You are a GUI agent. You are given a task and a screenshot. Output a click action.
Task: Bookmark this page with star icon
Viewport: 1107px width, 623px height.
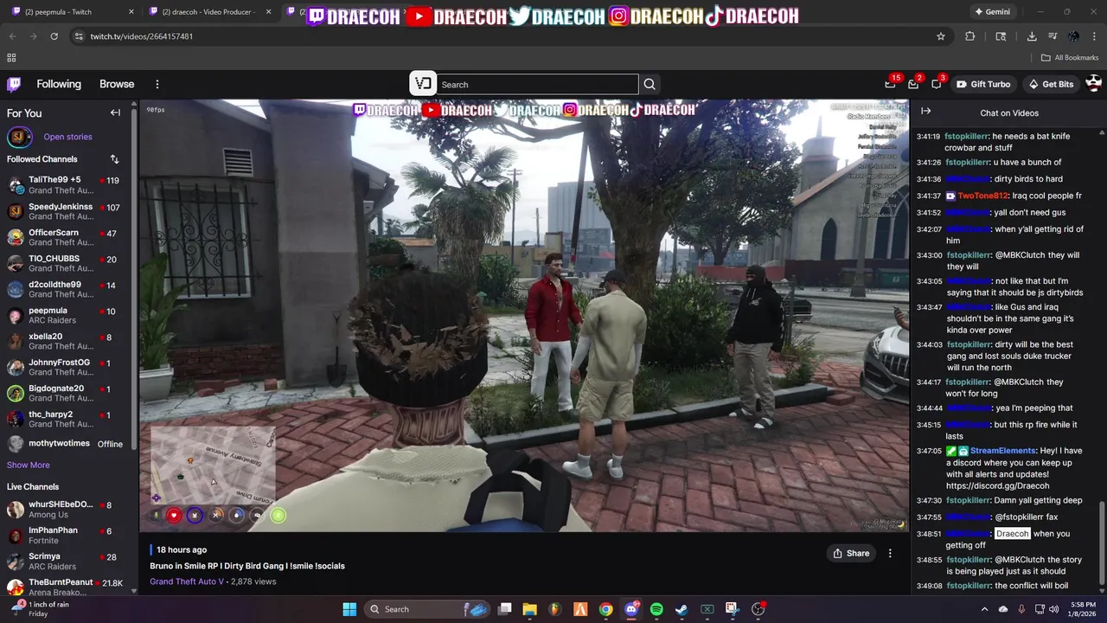[941, 36]
